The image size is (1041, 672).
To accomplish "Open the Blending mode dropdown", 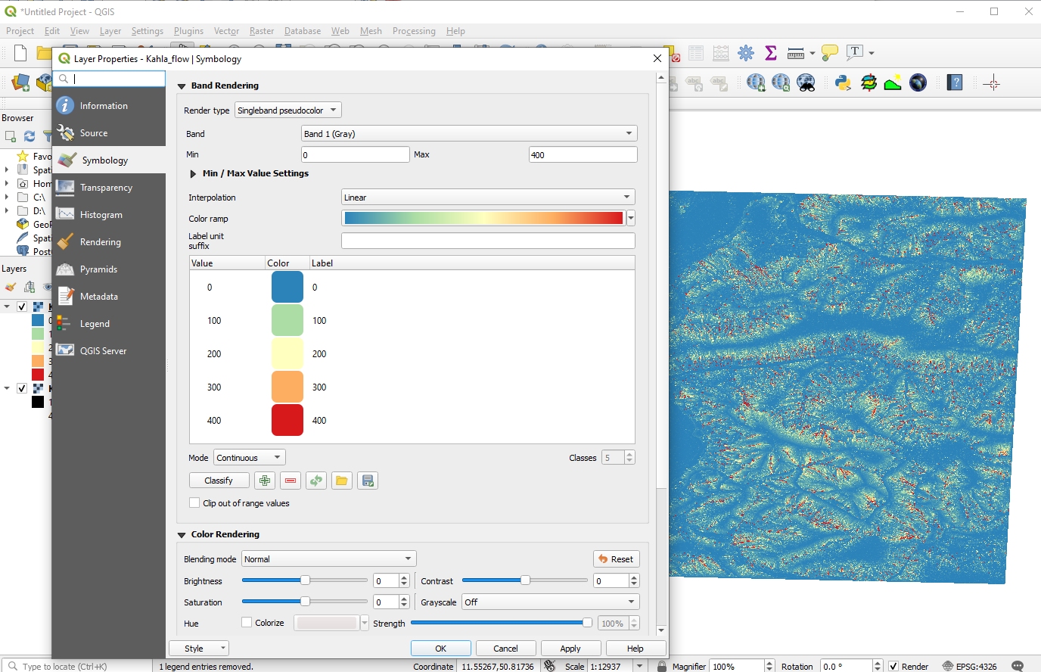I will pos(328,558).
